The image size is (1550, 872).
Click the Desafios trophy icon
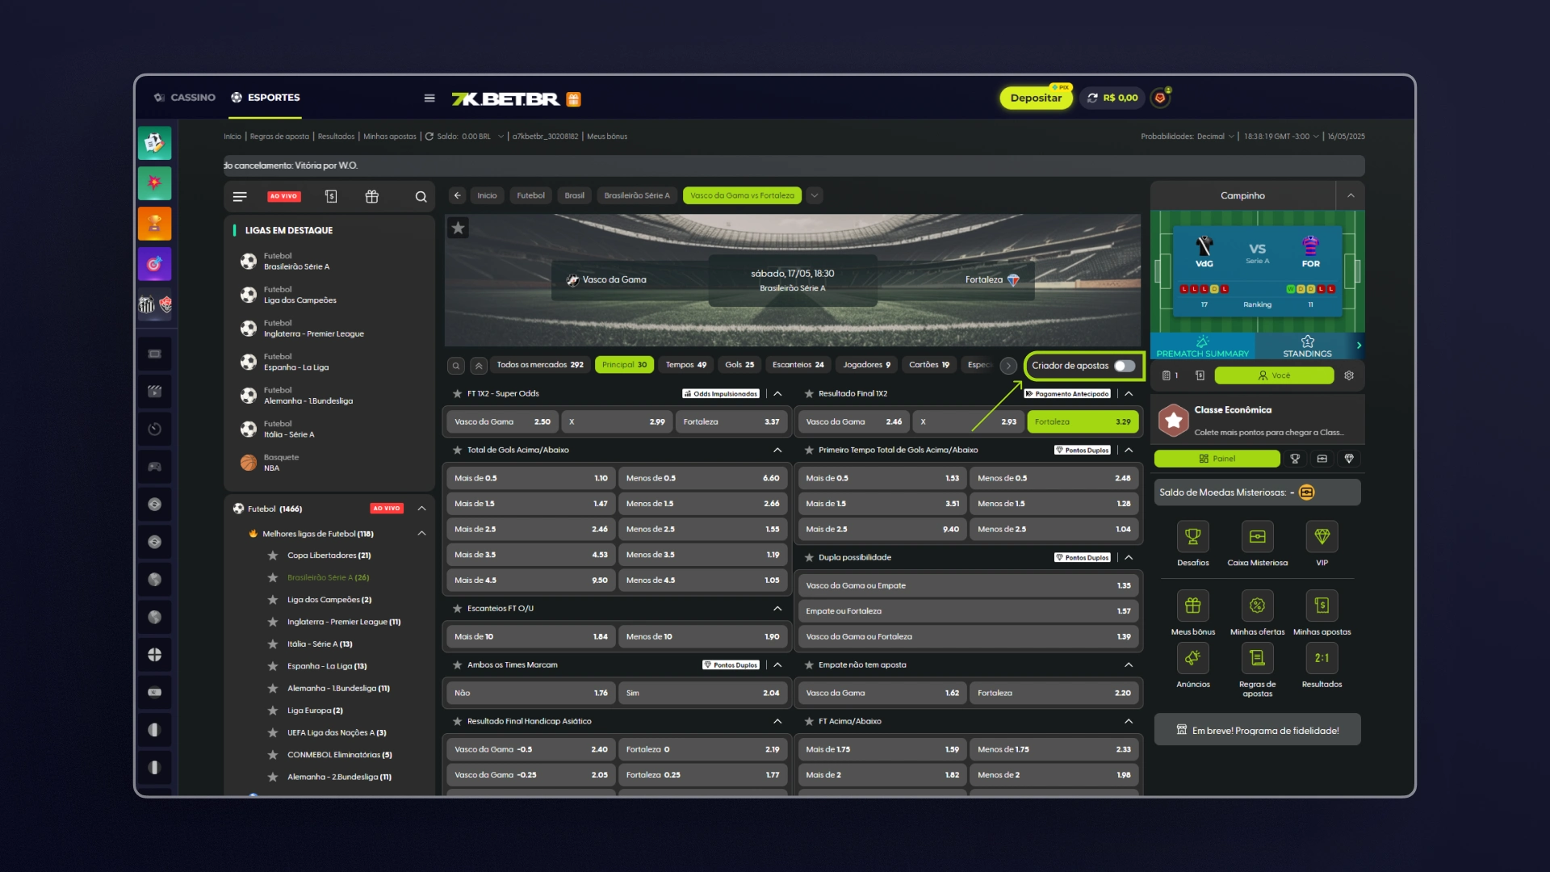click(1192, 538)
